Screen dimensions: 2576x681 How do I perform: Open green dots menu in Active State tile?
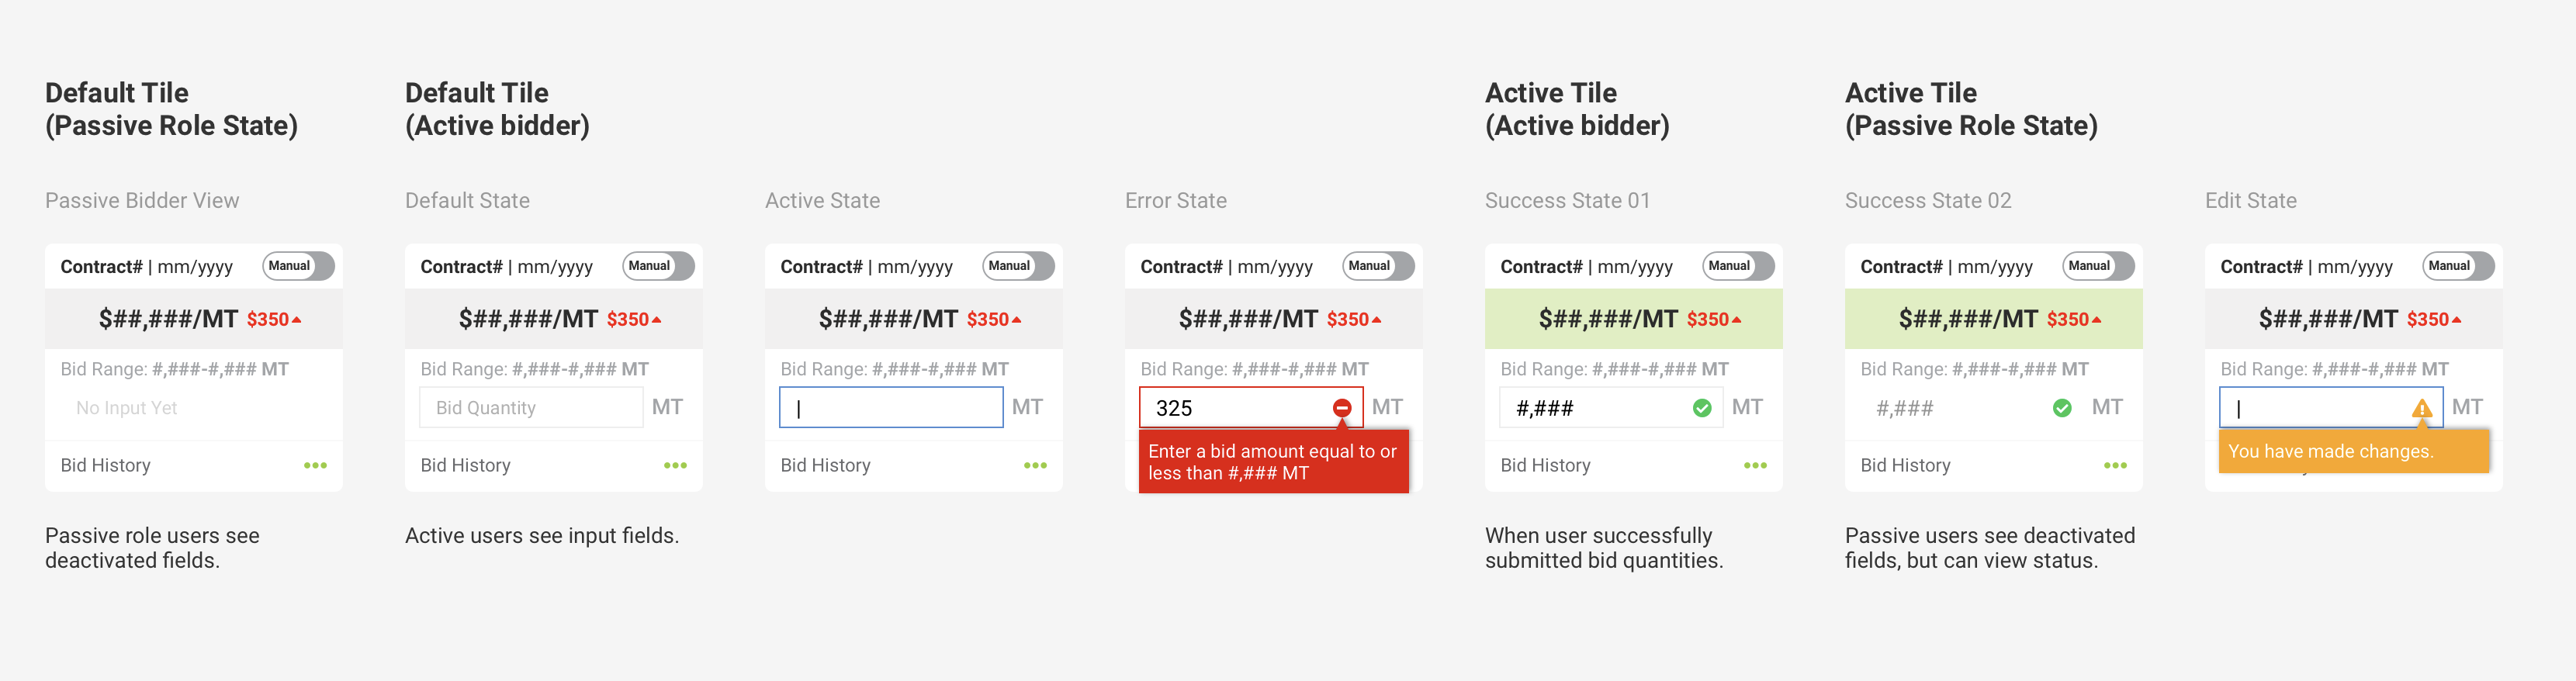[1035, 465]
